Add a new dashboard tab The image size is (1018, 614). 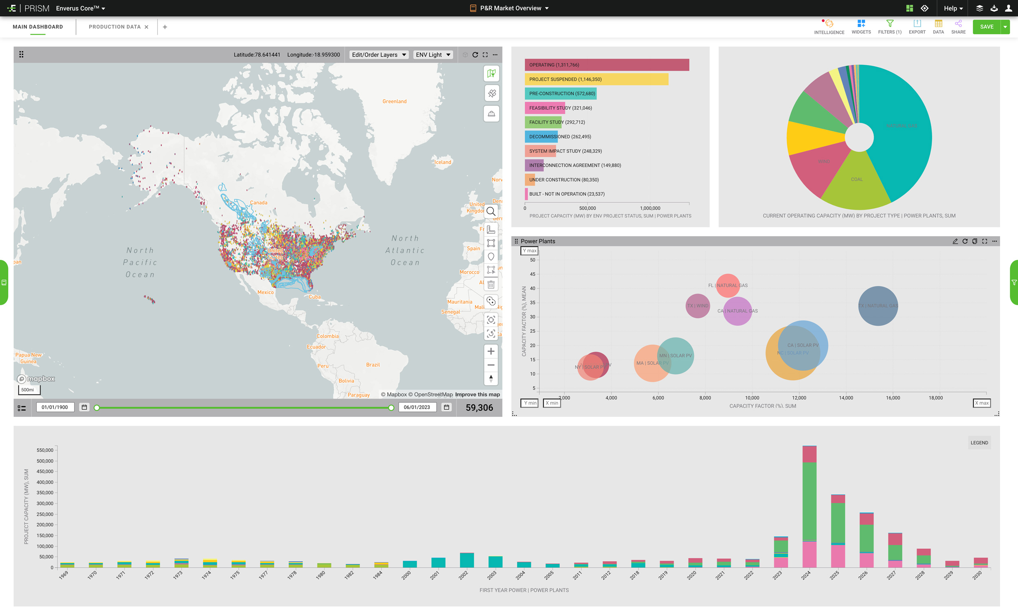(165, 27)
